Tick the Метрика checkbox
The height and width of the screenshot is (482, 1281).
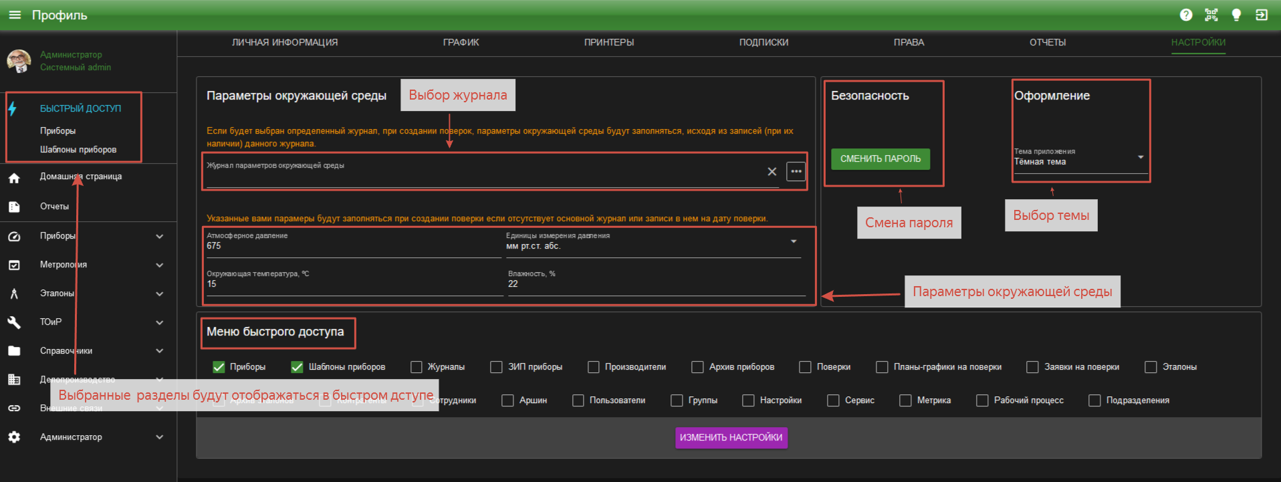[x=905, y=400]
